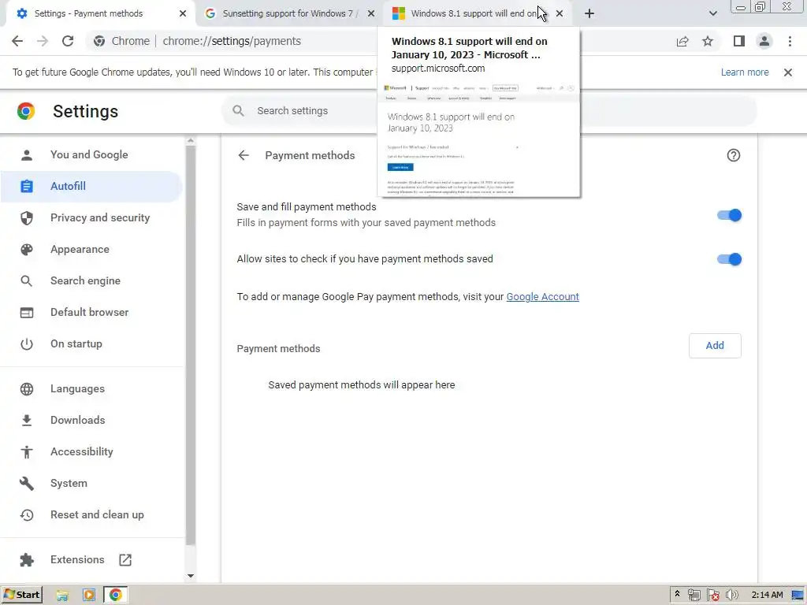
Task: Click the Search settings field
Action: pyautogui.click(x=489, y=110)
